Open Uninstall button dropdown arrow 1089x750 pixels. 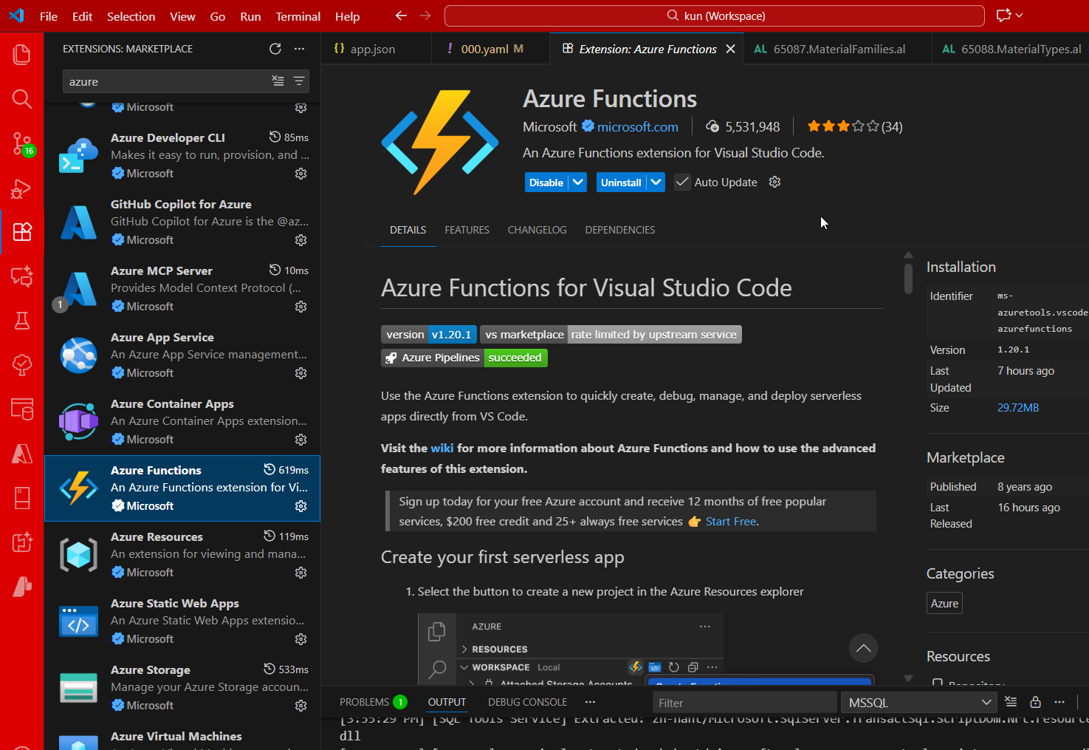coord(656,182)
